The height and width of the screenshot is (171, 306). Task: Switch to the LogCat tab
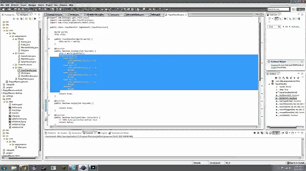103,133
